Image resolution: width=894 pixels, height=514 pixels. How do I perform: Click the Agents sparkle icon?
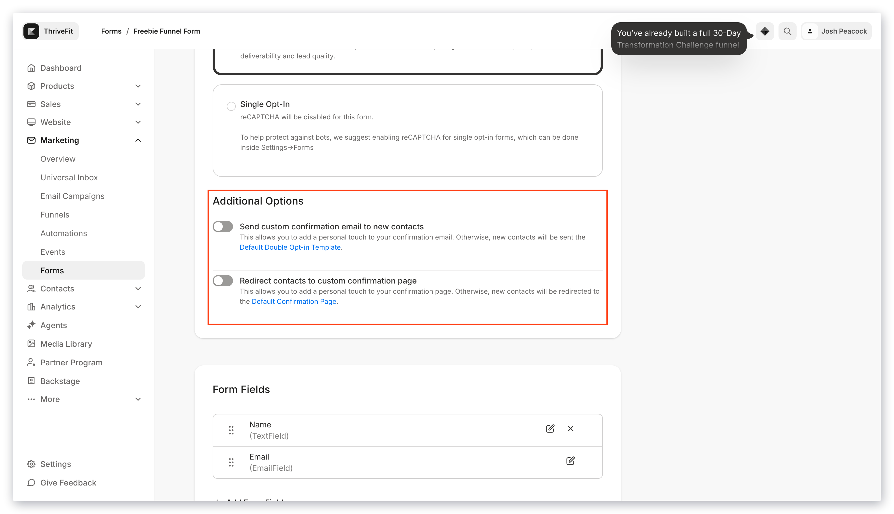(x=31, y=325)
